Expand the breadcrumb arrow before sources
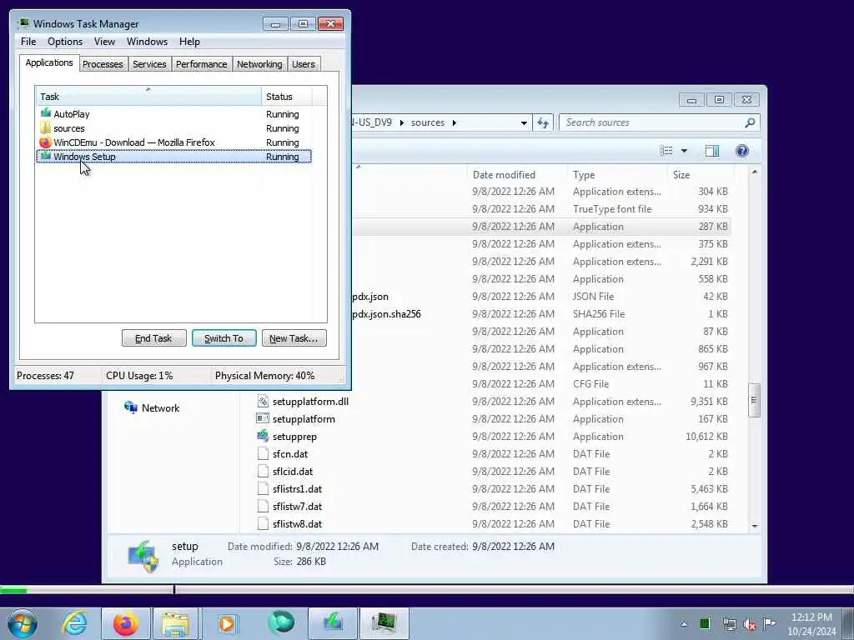854x640 pixels. pyautogui.click(x=402, y=123)
